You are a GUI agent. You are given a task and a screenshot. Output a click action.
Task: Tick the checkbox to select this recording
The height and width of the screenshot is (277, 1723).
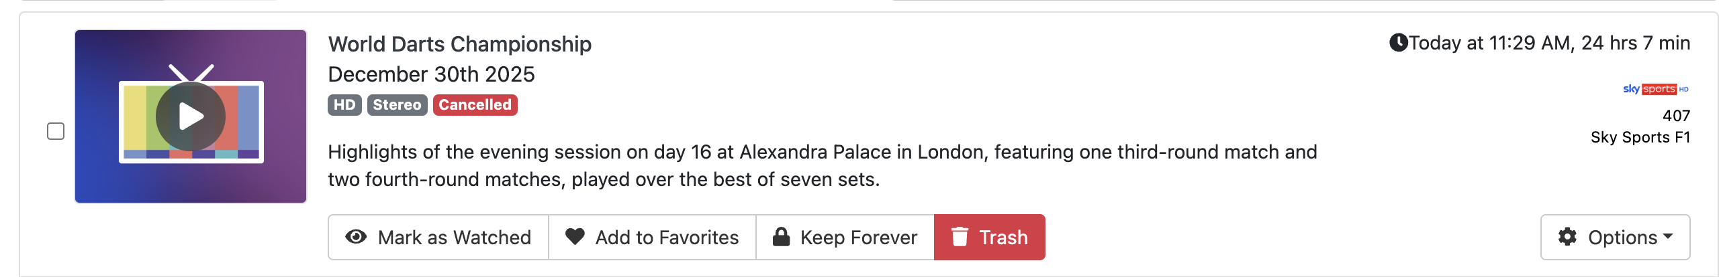coord(56,131)
